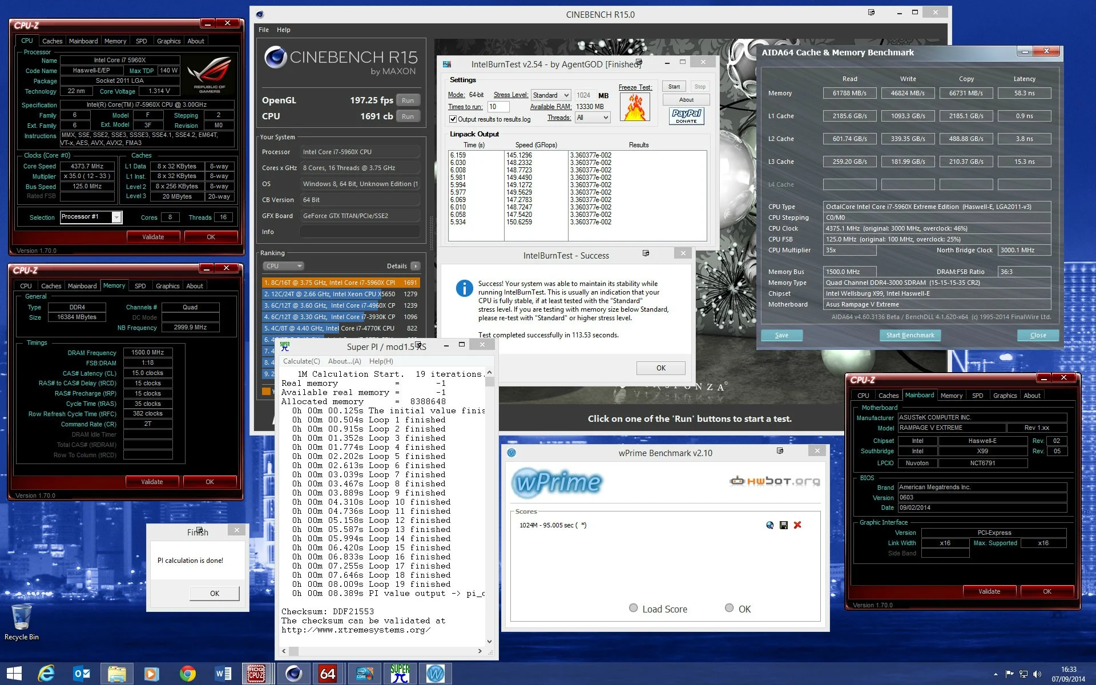Select ranking row 1 i7-5960X 1691
Image resolution: width=1096 pixels, height=685 pixels.
(x=341, y=283)
